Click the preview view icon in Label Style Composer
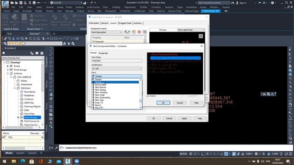The image size is (294, 165). click(x=201, y=36)
